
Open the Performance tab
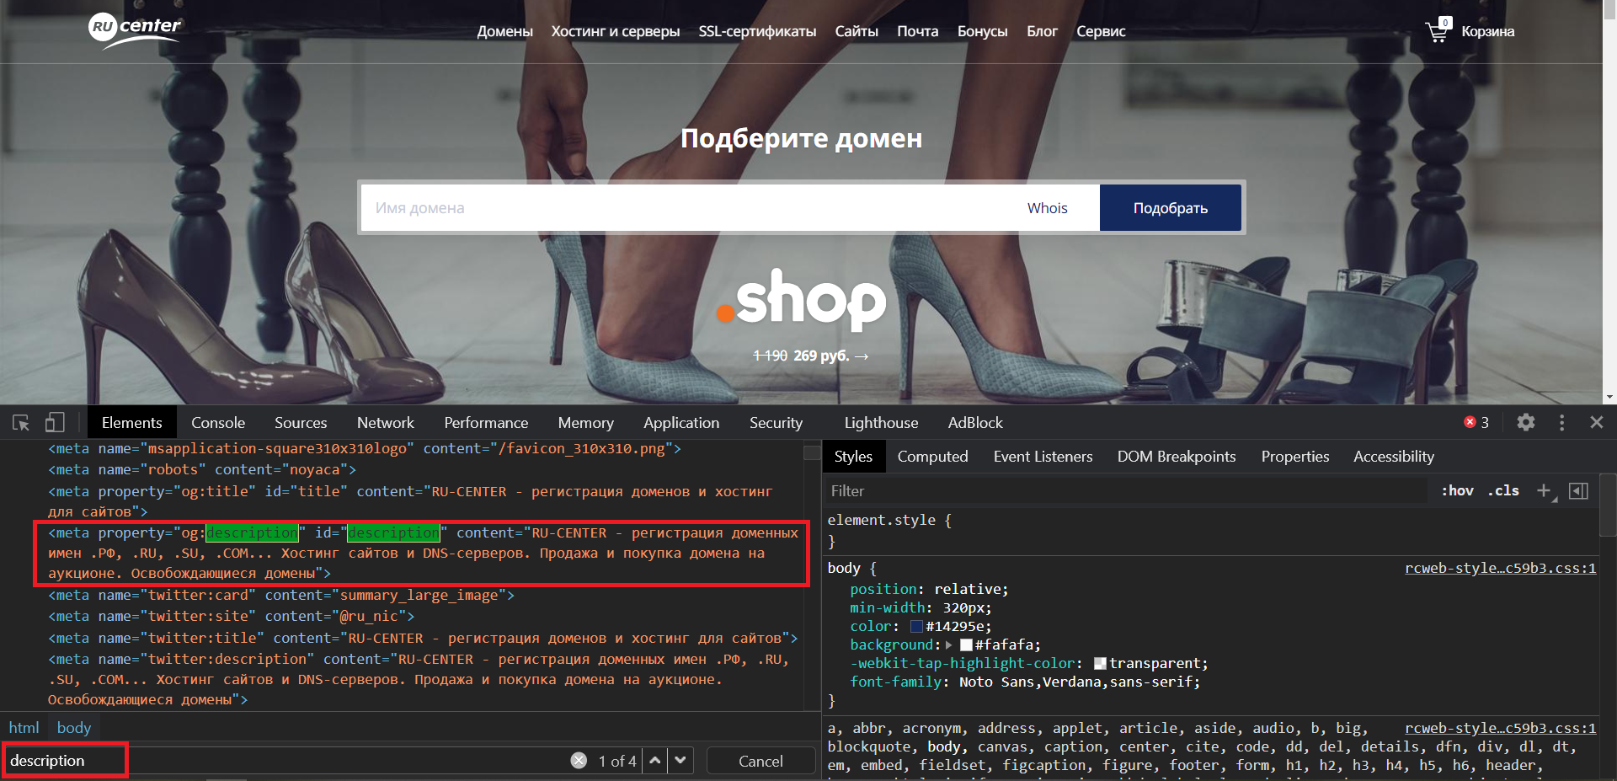486,422
